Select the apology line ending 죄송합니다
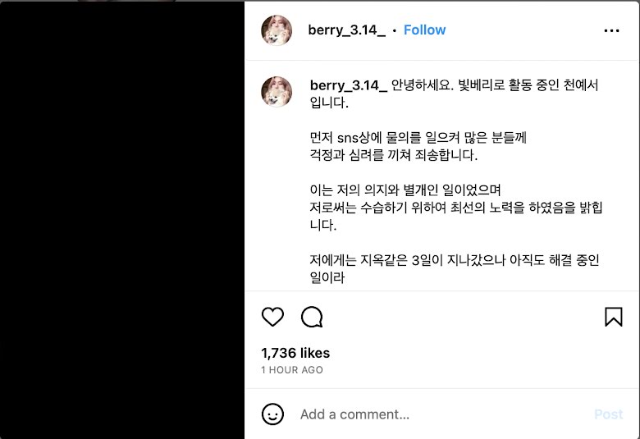This screenshot has width=640, height=439. 394,155
